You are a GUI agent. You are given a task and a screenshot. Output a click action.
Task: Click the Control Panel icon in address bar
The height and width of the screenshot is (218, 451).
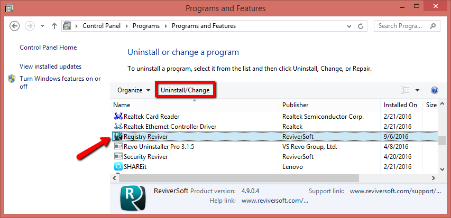tap(67, 26)
